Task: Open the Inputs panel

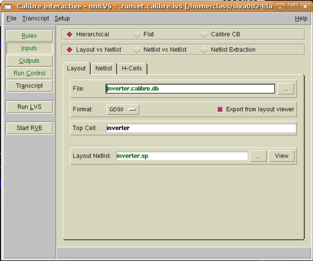Action: pos(29,48)
